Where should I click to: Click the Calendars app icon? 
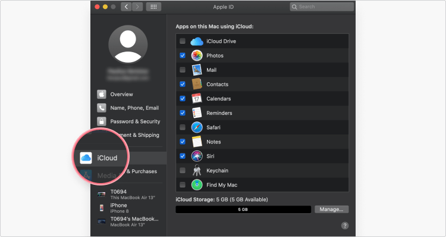[197, 99]
